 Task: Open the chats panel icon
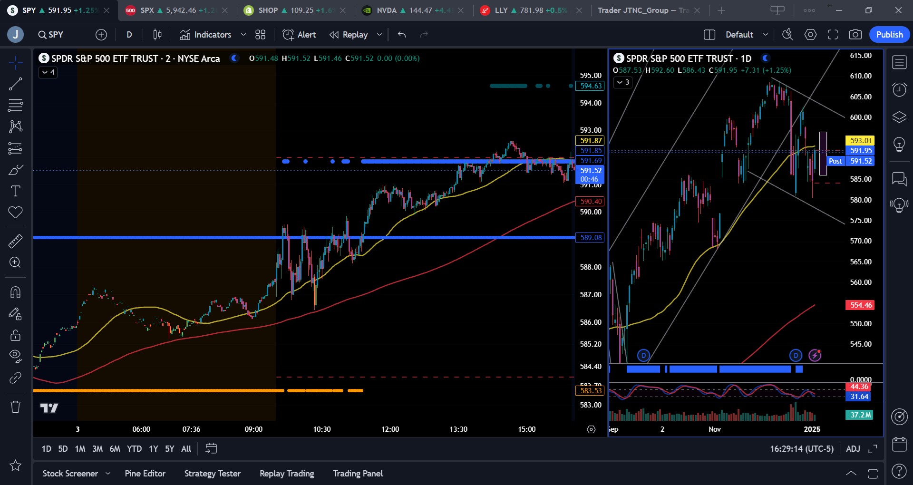click(x=899, y=179)
